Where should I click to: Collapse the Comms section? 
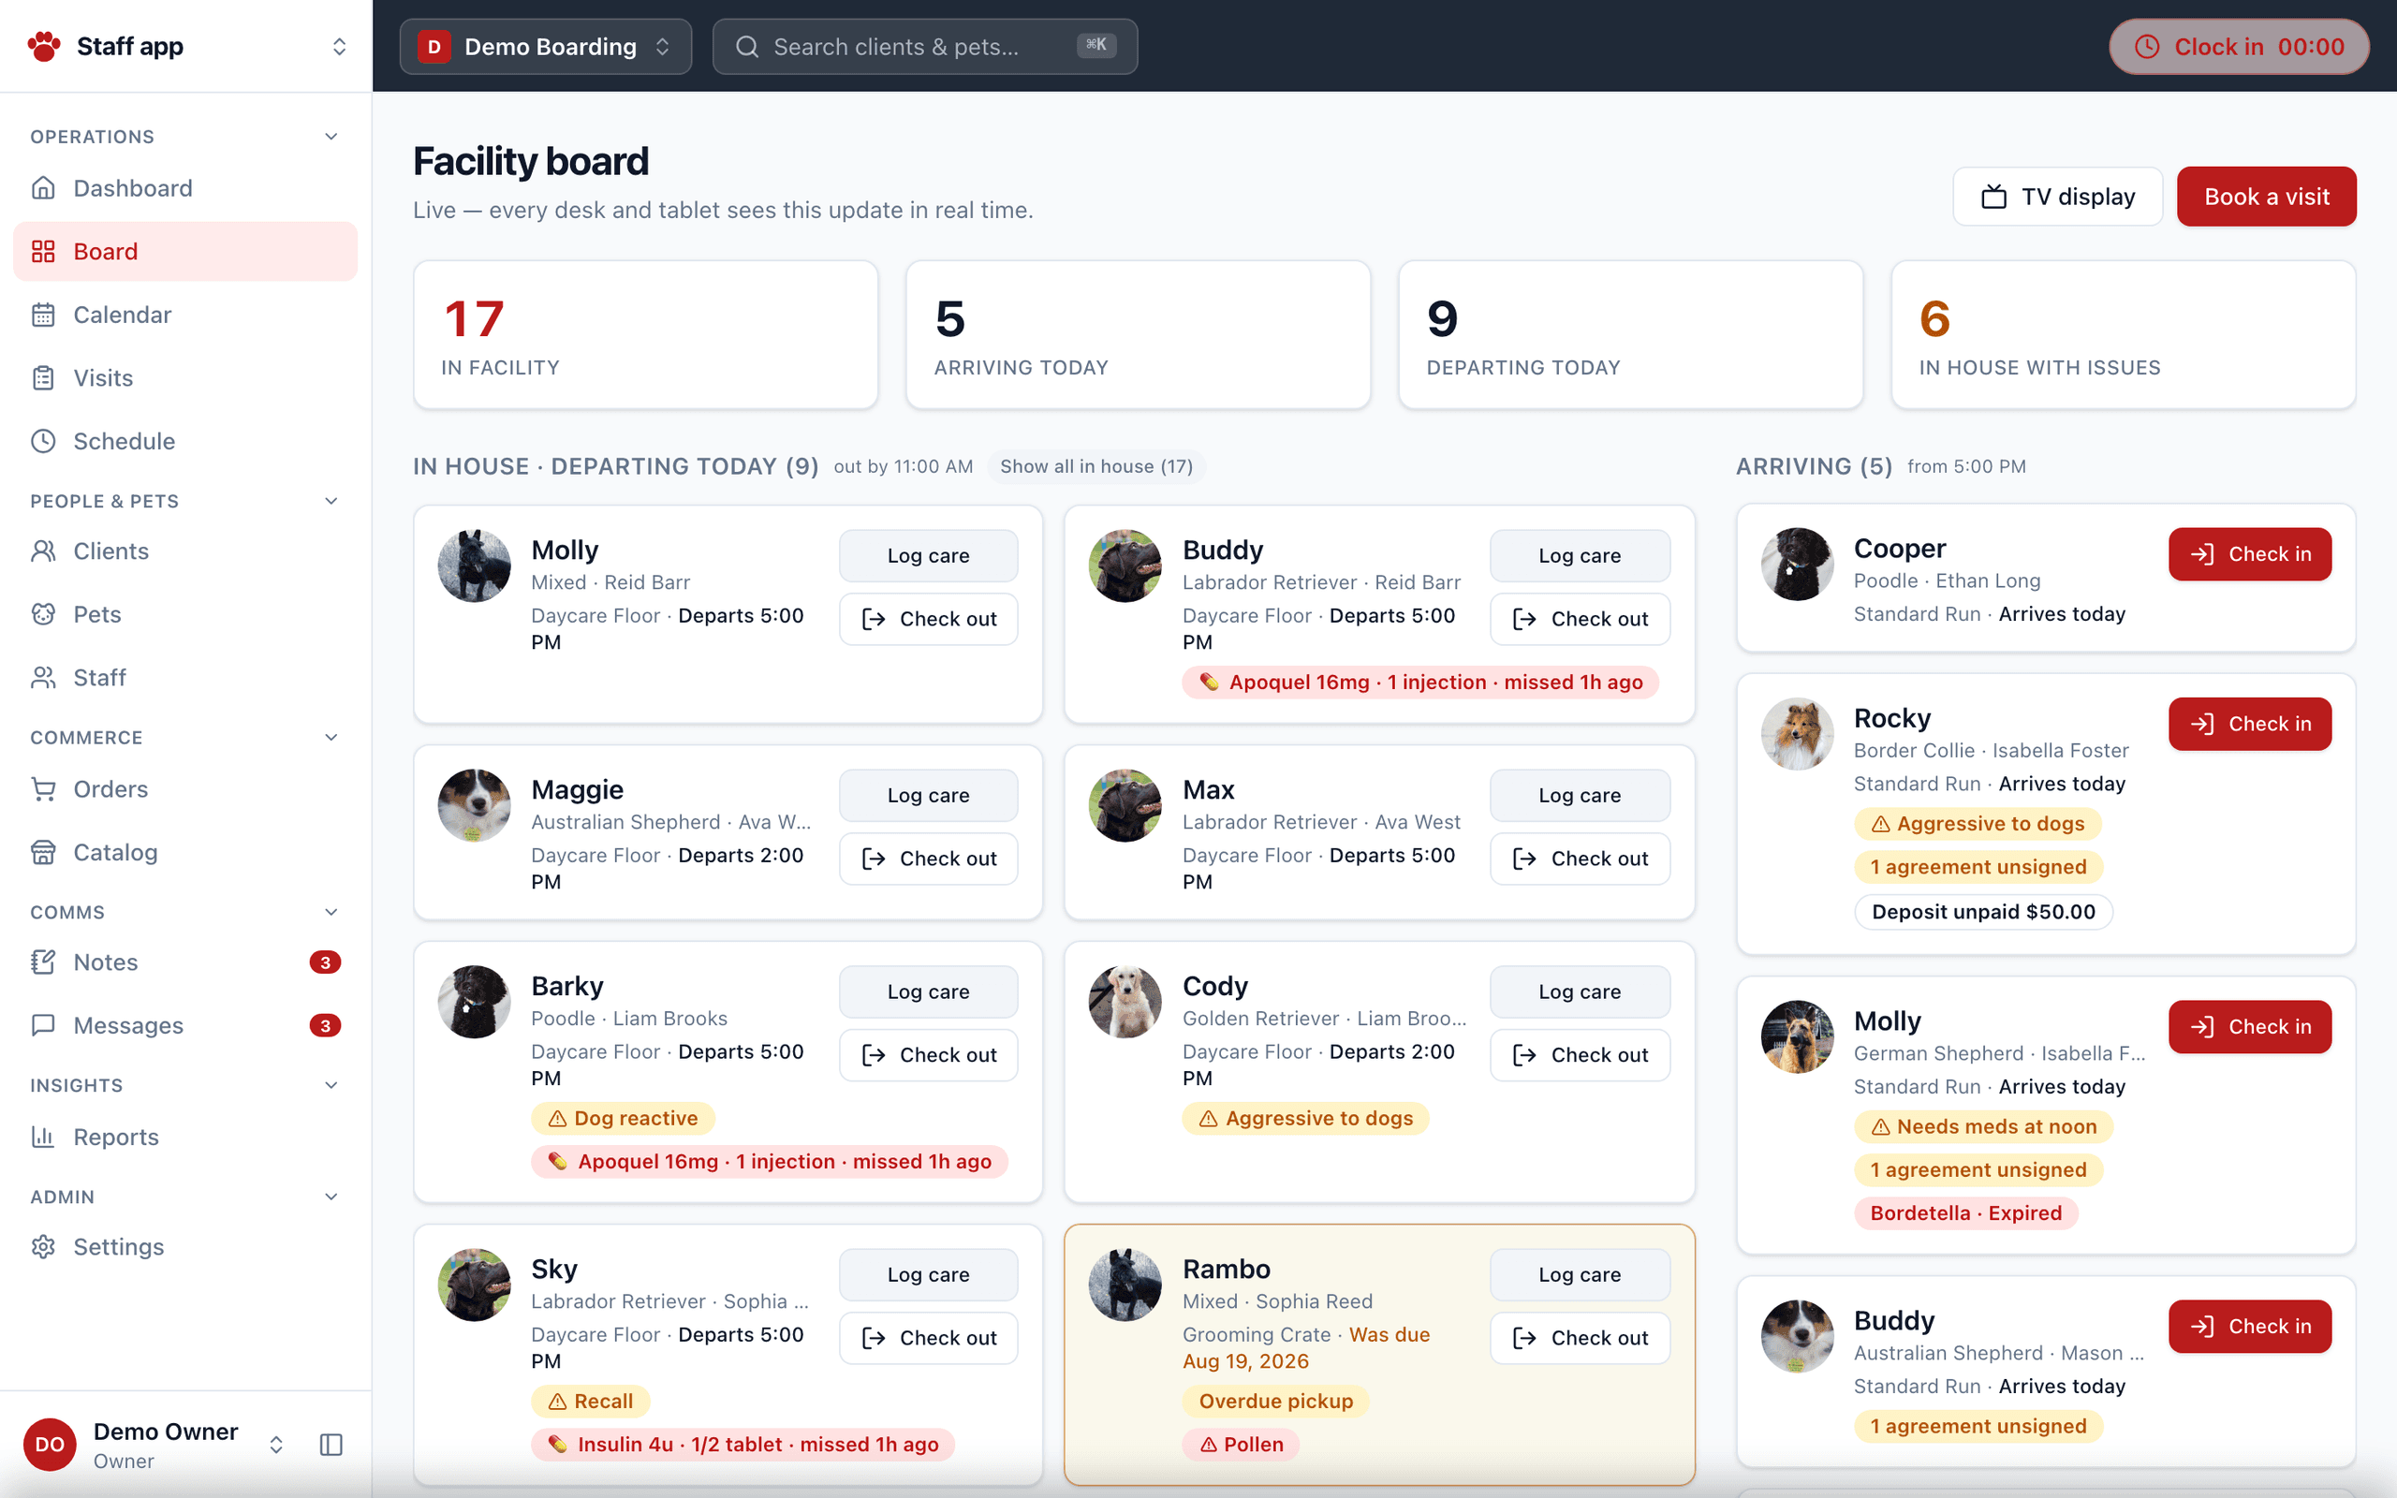tap(331, 913)
